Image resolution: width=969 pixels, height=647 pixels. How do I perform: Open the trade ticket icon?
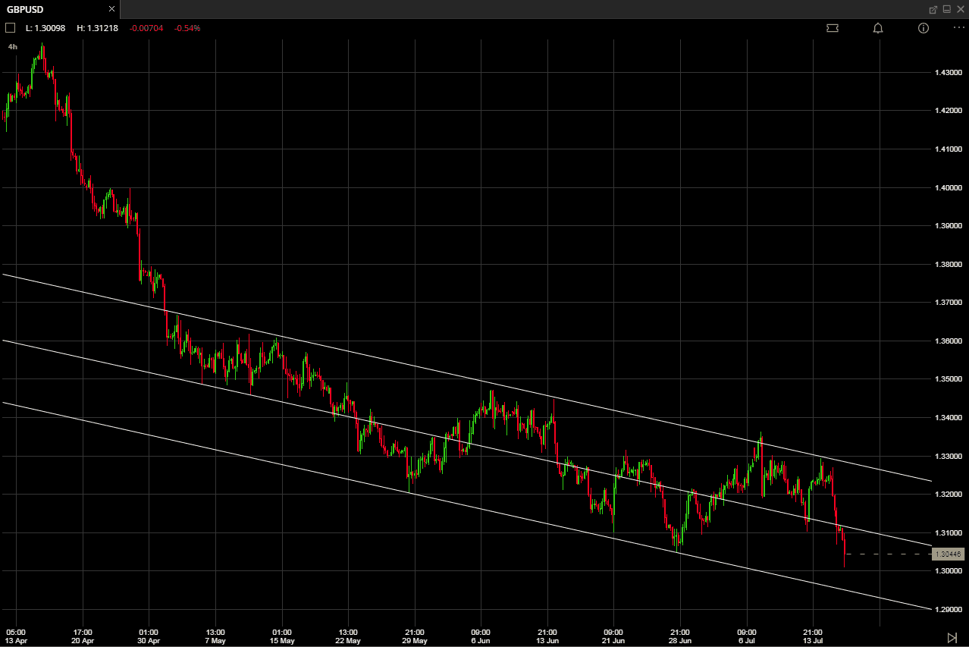(833, 28)
